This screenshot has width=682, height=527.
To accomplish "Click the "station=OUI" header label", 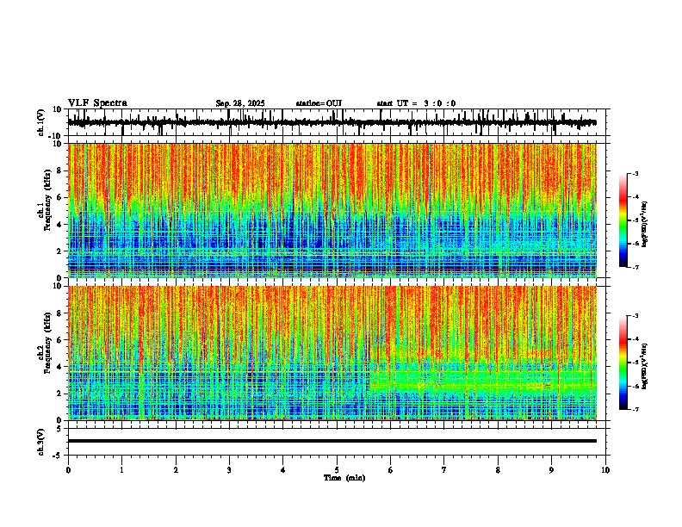I will pos(319,103).
